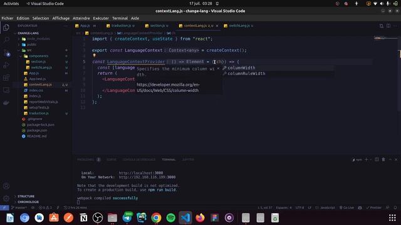This screenshot has width=401, height=225.
Task: Open the Accounts menu in the activity bar
Action: (6, 186)
